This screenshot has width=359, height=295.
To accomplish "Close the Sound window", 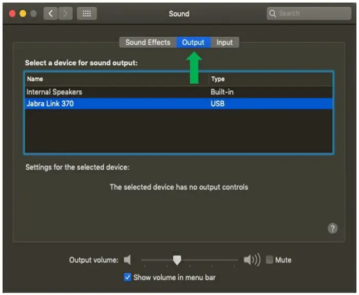I will [13, 14].
